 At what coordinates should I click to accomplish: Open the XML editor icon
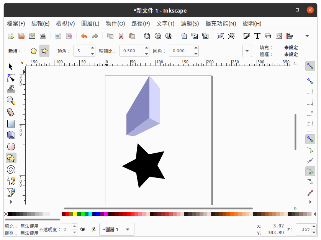tap(279, 36)
